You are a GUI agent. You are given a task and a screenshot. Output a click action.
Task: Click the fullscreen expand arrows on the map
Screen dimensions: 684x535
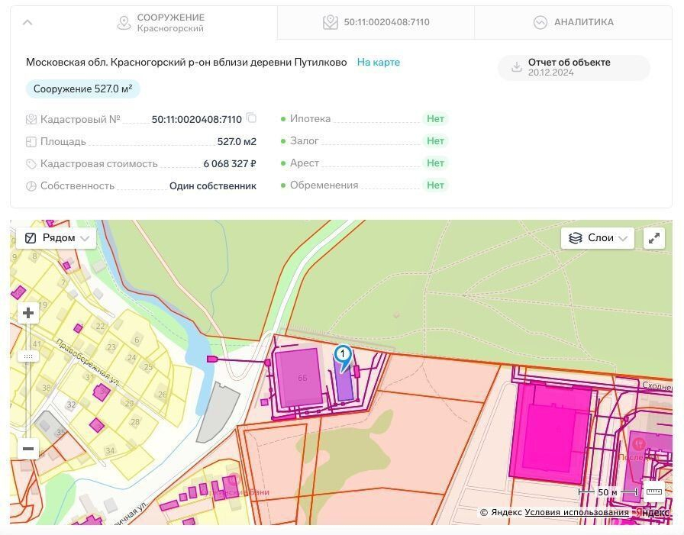point(654,237)
